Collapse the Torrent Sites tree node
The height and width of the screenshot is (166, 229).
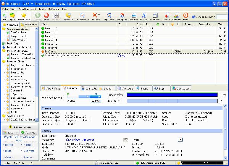click(4, 62)
